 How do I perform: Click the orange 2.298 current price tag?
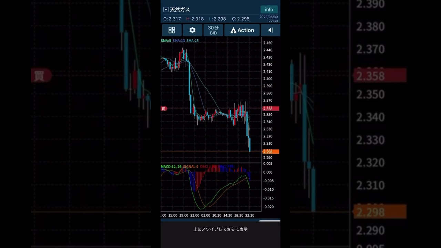pos(270,152)
